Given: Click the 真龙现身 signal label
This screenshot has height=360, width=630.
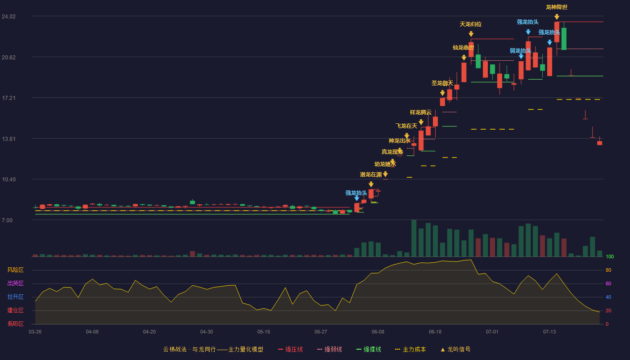Looking at the screenshot, I should pos(392,152).
